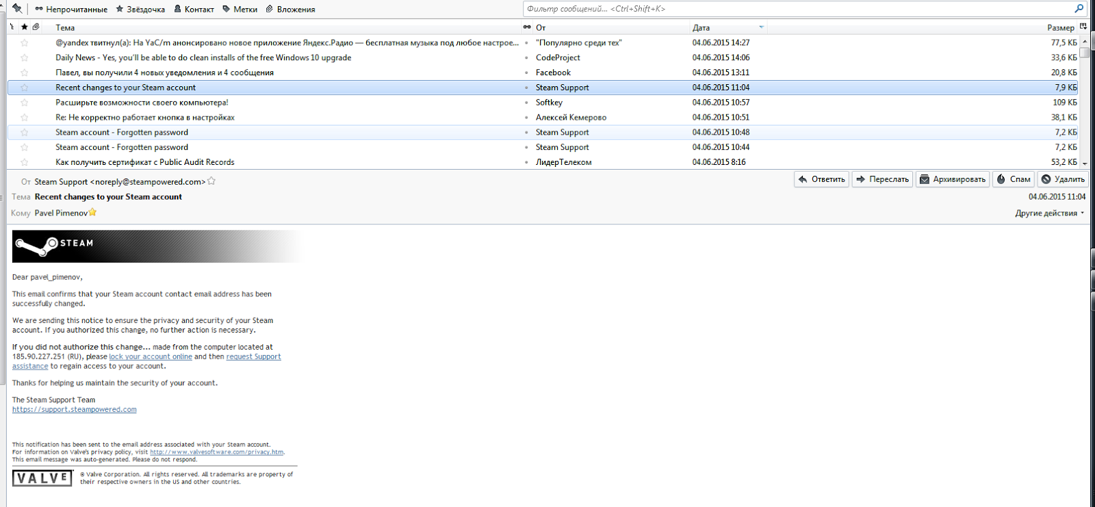This screenshot has width=1095, height=507.
Task: Star the 'Daily News' CodeProject message
Action: (25, 57)
